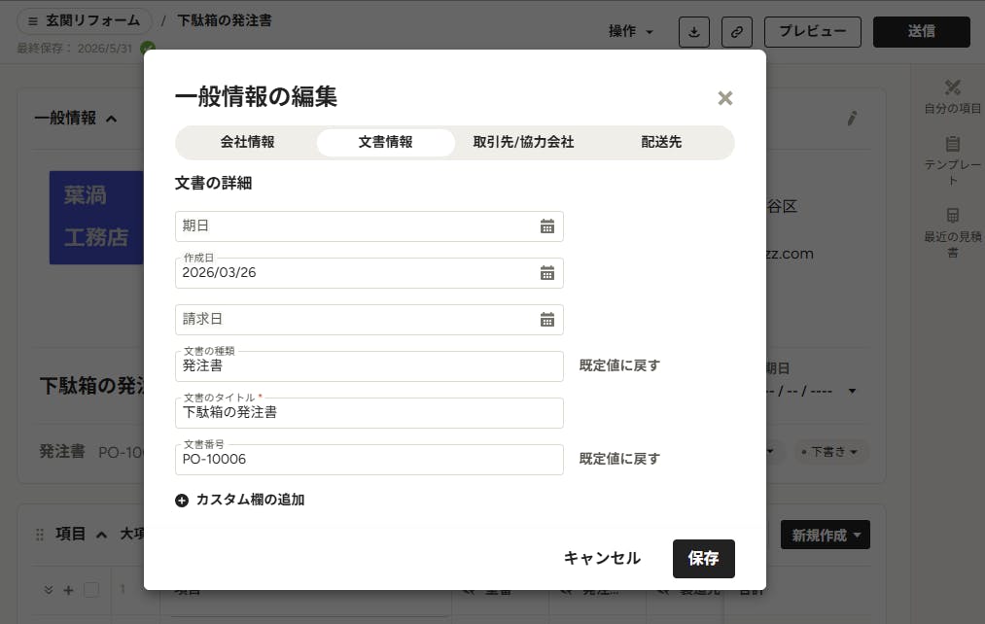The height and width of the screenshot is (624, 985).
Task: Click double chevron icon in item row
Action: click(49, 590)
